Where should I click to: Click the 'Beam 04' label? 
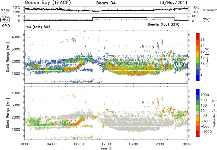click(x=106, y=3)
